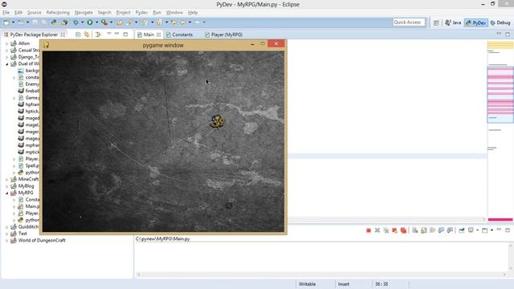
Task: Toggle Link with Editor in Package Explorer
Action: (87, 35)
